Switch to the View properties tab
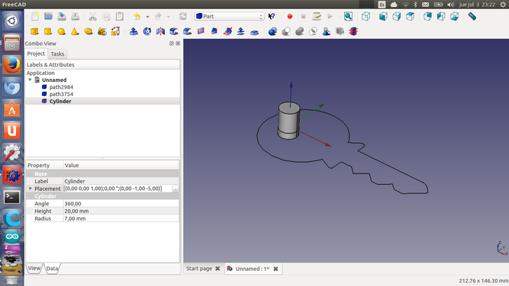The height and width of the screenshot is (286, 509). [x=34, y=269]
